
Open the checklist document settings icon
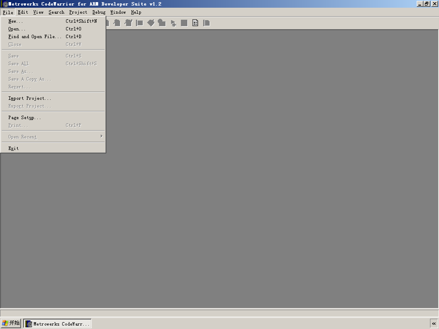tap(195, 23)
